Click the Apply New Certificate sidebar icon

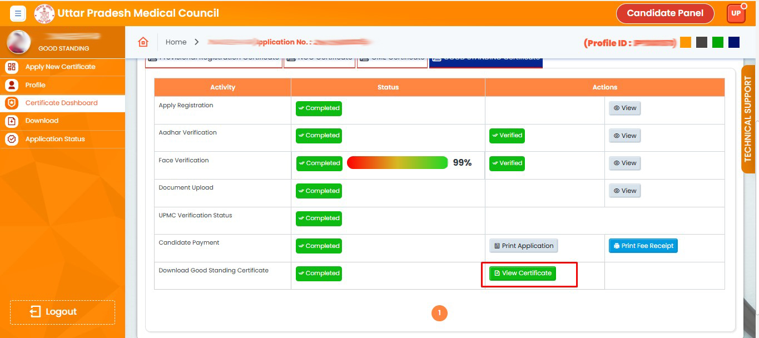click(11, 67)
